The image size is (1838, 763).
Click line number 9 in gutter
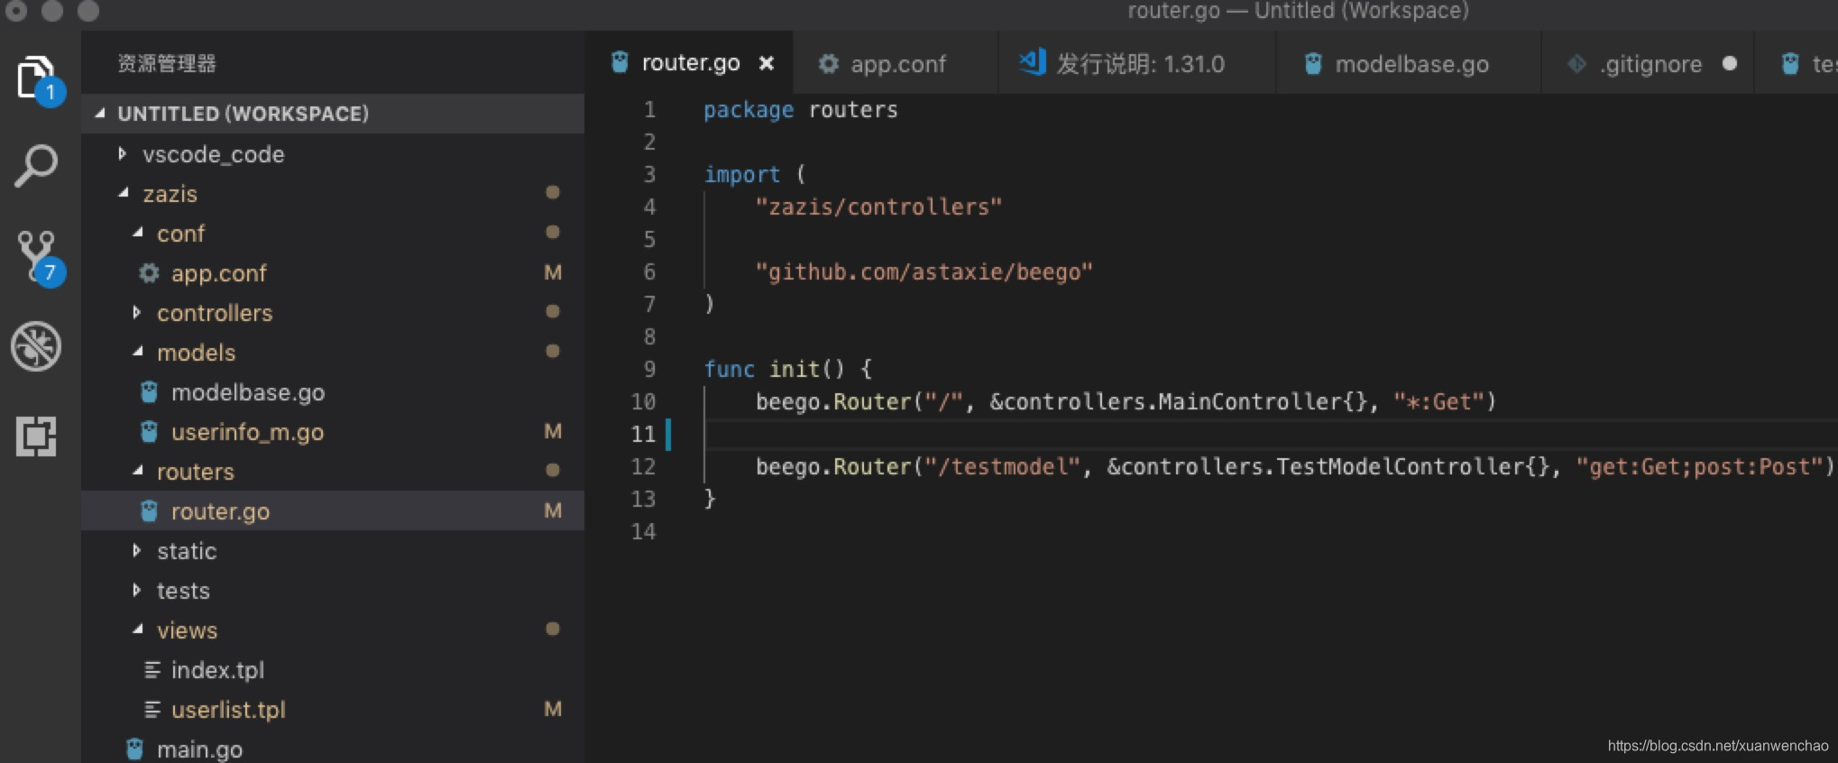tap(649, 369)
